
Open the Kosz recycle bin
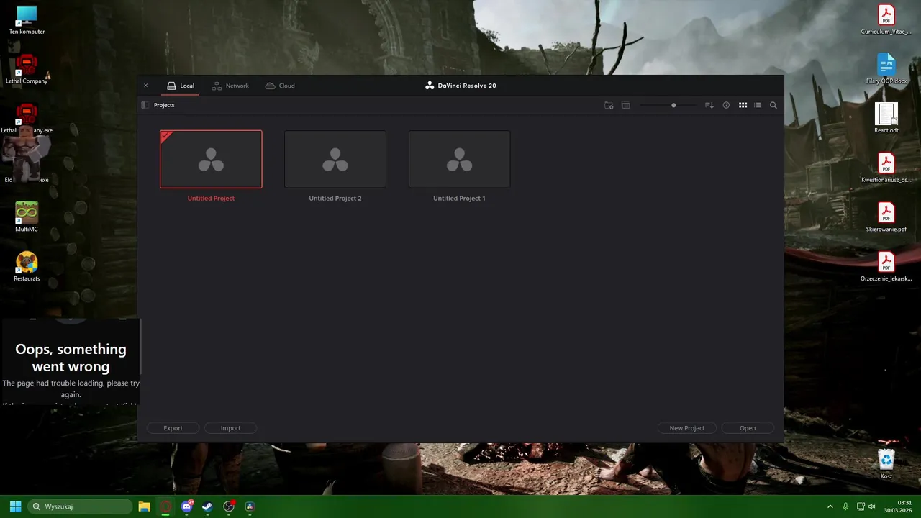click(886, 464)
